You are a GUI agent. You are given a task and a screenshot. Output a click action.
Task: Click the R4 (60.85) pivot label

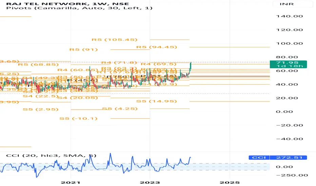pyautogui.click(x=78, y=70)
